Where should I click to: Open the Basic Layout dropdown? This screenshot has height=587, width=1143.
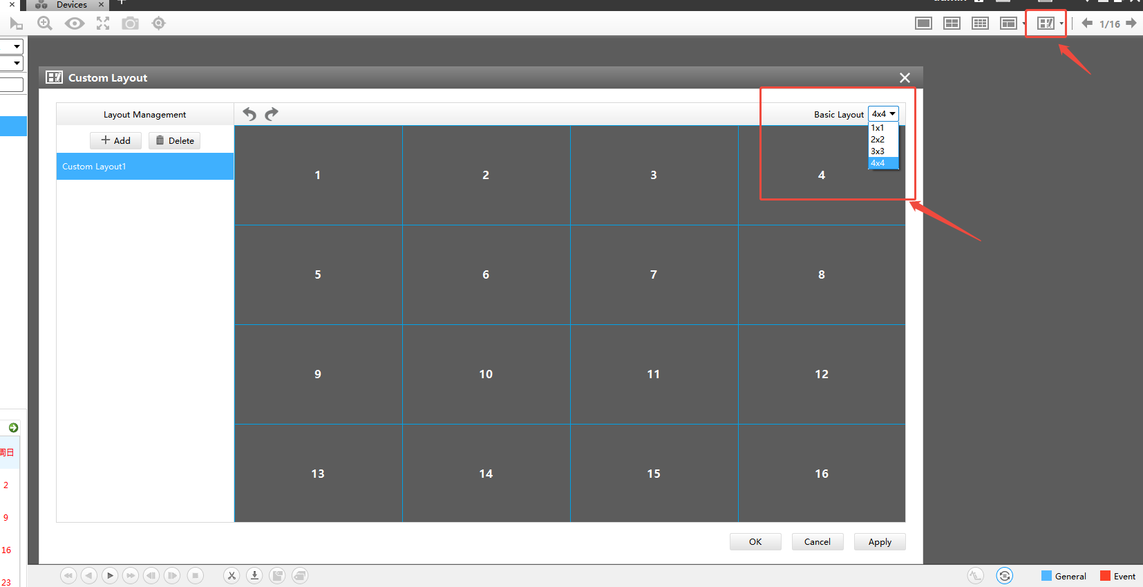[x=883, y=114]
